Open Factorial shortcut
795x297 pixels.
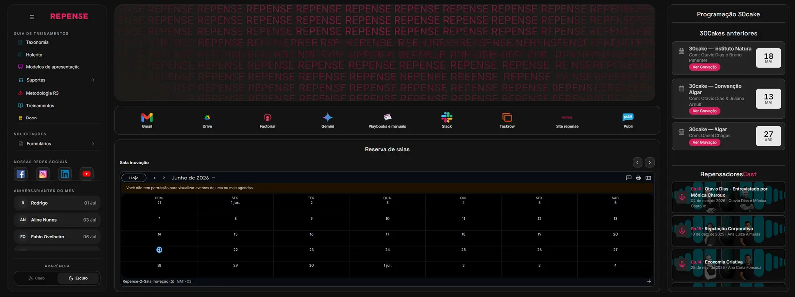[267, 120]
